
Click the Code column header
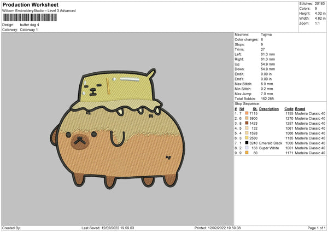pos(289,108)
